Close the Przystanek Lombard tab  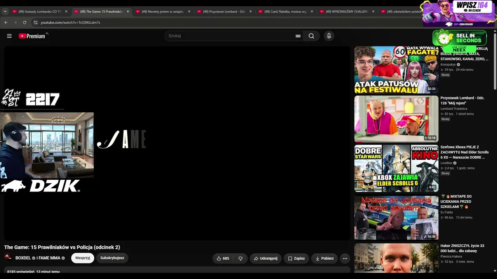(250, 12)
